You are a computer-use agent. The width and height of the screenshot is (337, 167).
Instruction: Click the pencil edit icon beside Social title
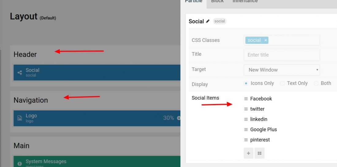(x=208, y=21)
